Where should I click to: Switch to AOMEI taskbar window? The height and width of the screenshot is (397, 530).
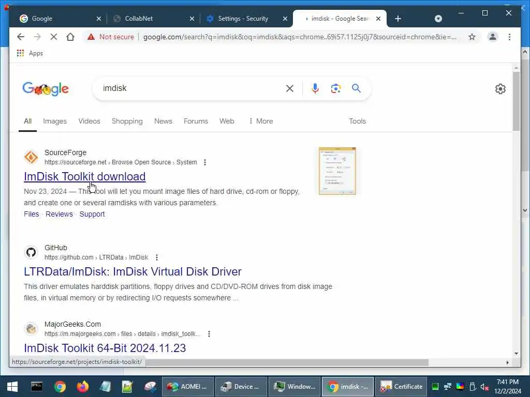point(187,387)
